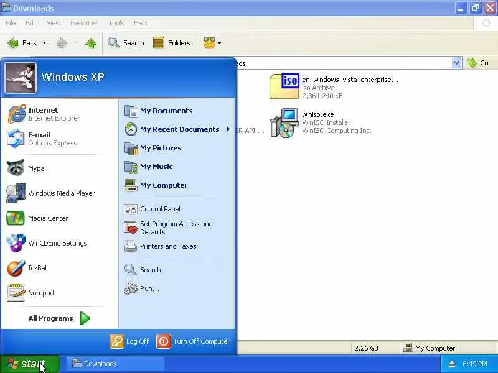Click the Start button
Image resolution: width=498 pixels, height=373 pixels.
point(29,364)
